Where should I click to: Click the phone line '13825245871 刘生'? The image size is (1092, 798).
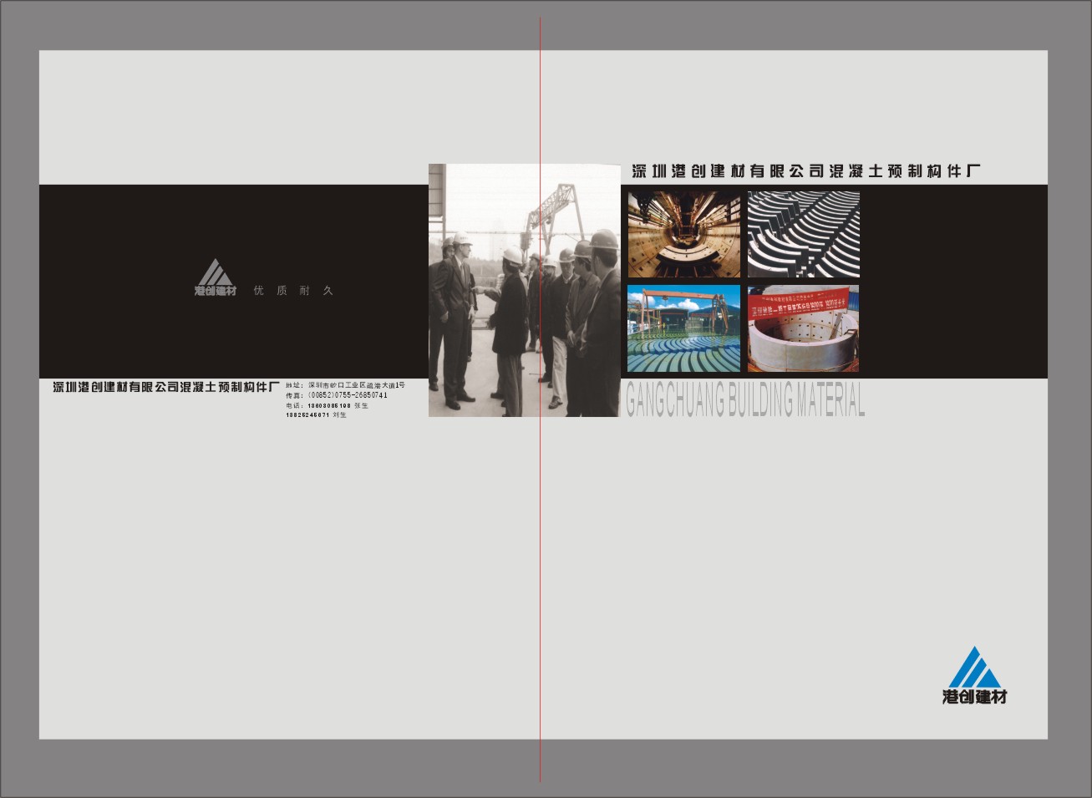tap(316, 414)
